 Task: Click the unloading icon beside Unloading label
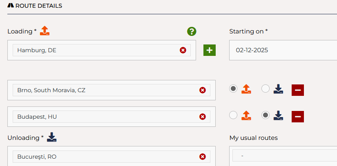click(51, 137)
